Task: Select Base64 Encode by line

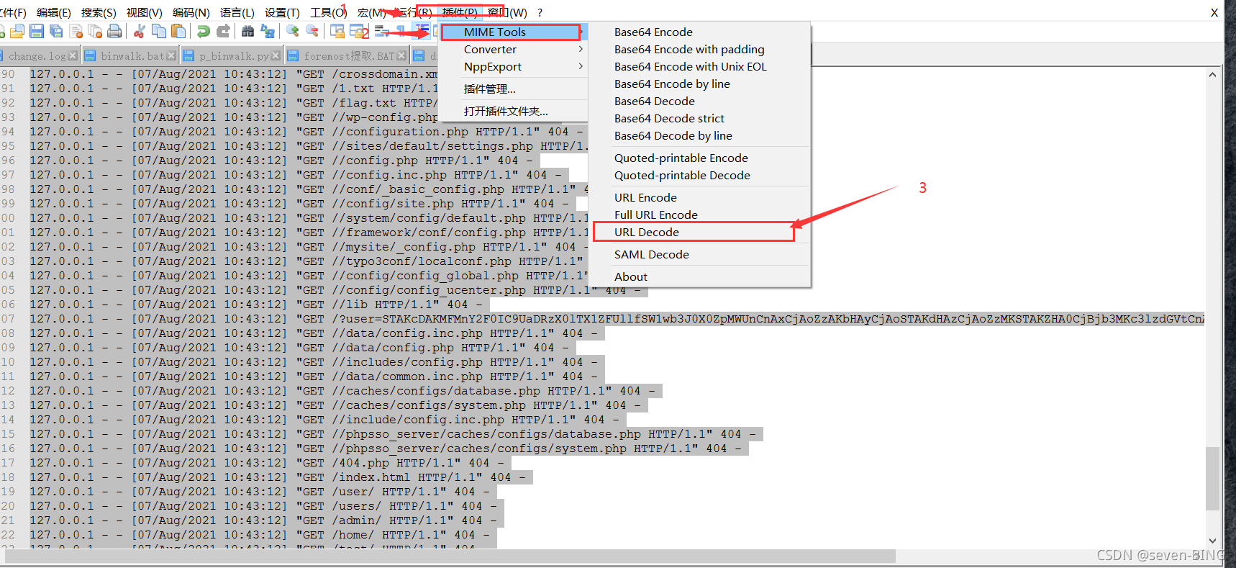Action: click(699, 84)
